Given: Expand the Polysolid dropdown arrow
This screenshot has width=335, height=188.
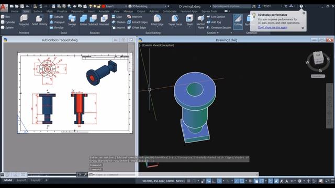Looking at the screenshot, I should click(24, 27).
